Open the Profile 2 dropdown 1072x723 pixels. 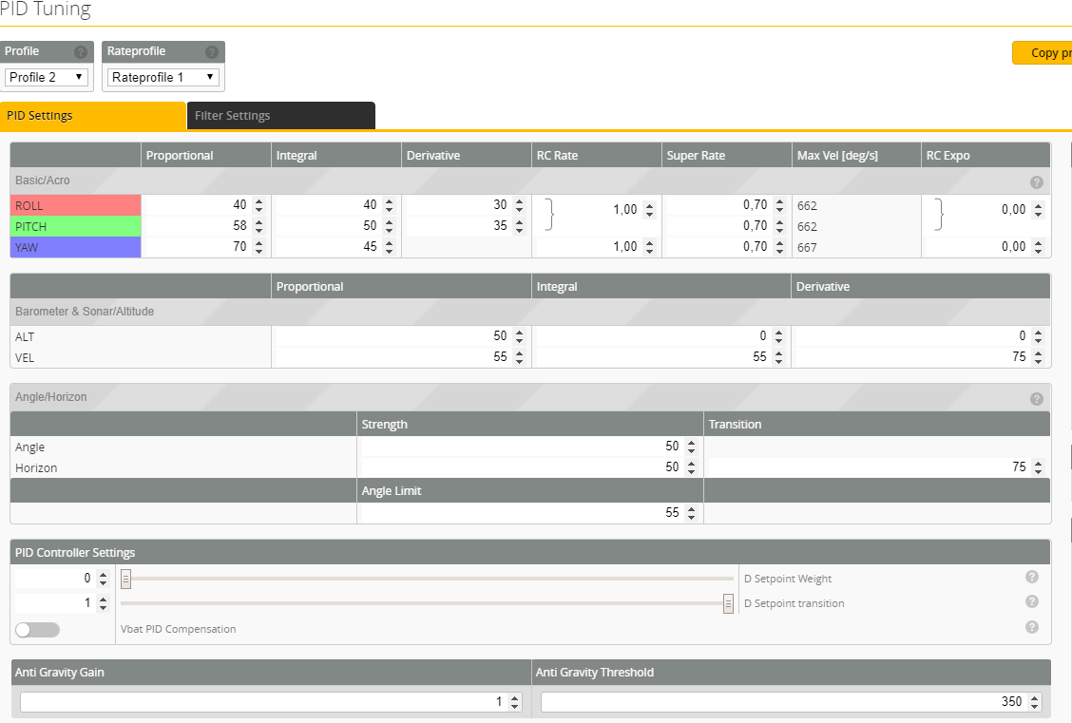pos(47,77)
